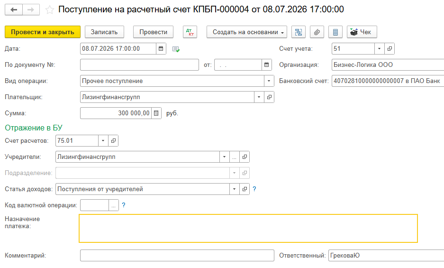The width and height of the screenshot is (444, 268).
Task: Expand the Счет расчетов dropdown
Action: [103, 141]
